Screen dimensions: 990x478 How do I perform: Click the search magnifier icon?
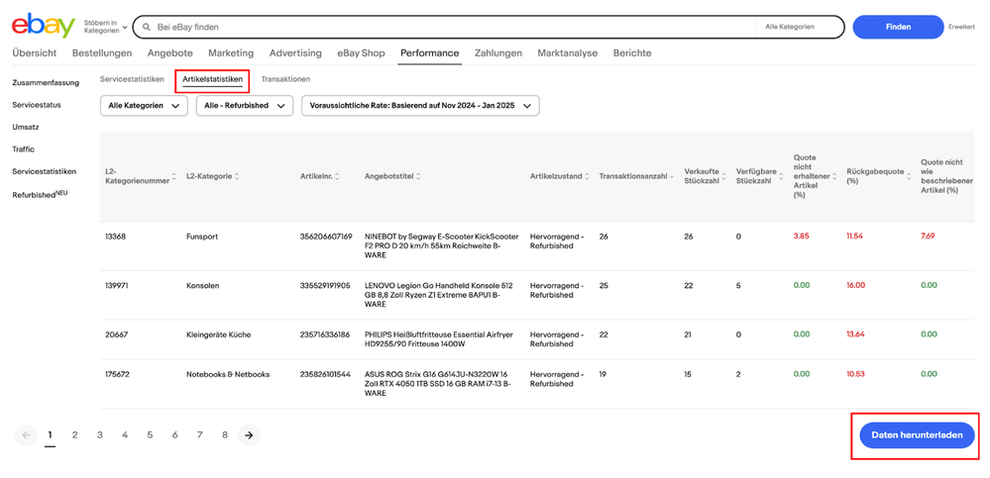pyautogui.click(x=147, y=27)
